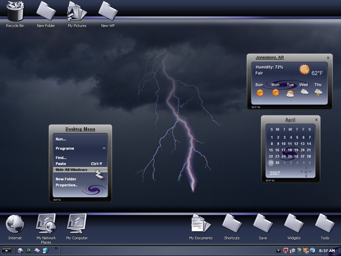The height and width of the screenshot is (256, 341).
Task: Go to next month in calendar
Action: pos(310,172)
